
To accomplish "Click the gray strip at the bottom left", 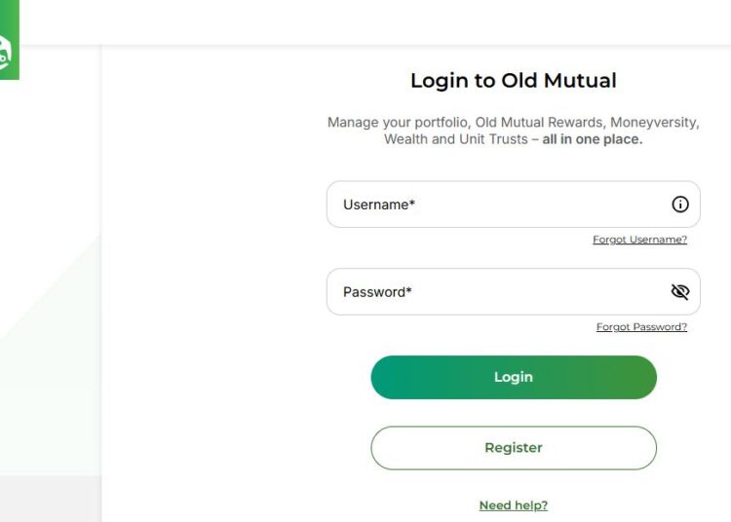I will click(49, 499).
